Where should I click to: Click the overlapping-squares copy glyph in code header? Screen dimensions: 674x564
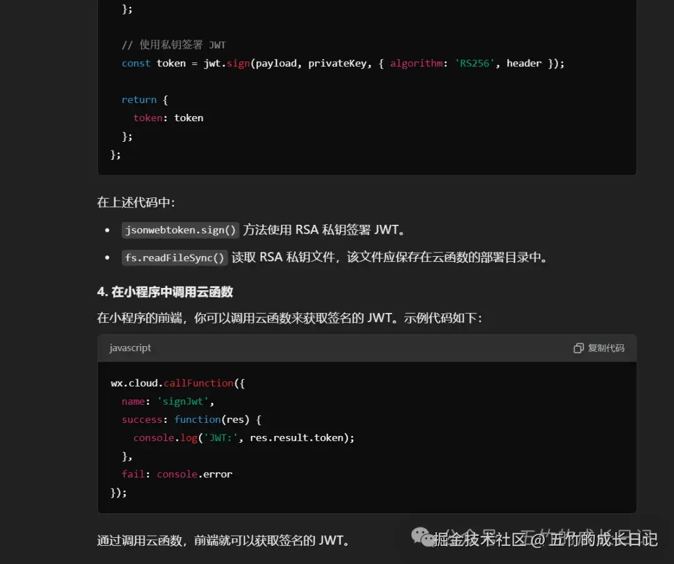579,348
